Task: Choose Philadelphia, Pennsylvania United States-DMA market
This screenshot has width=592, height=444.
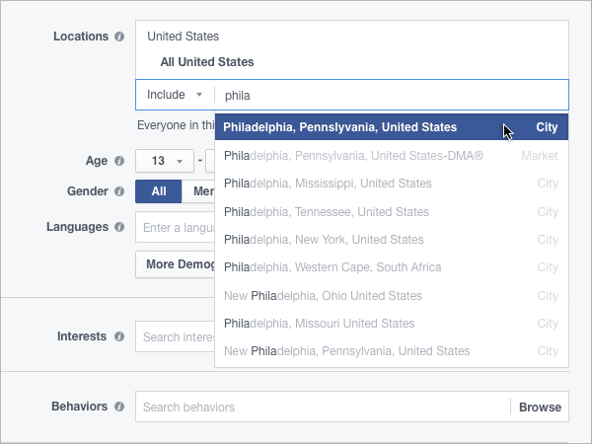Action: point(392,156)
